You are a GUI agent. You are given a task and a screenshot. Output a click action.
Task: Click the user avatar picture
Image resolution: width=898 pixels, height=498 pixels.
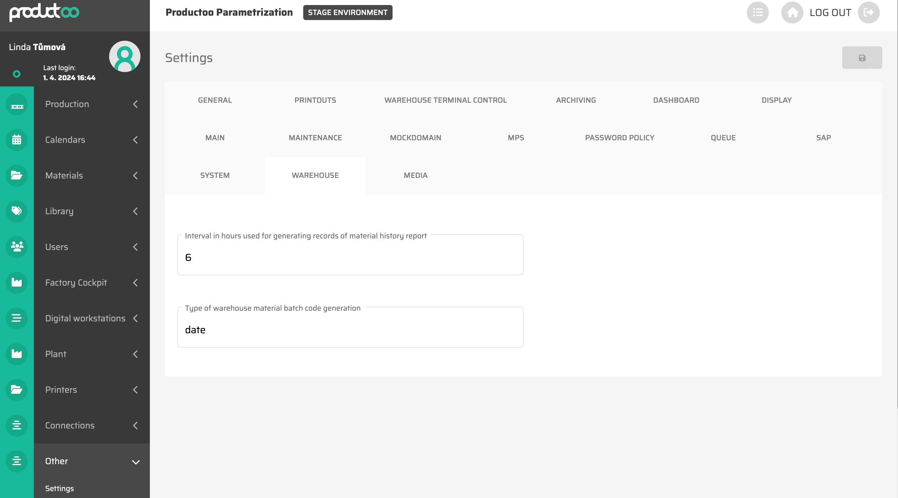coord(124,56)
